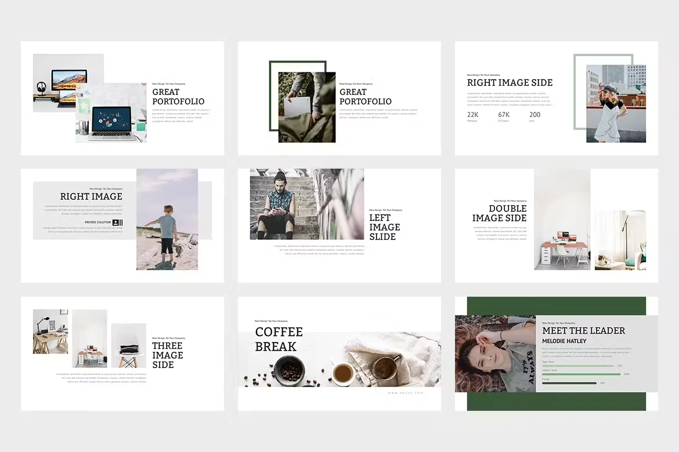Click the Design 80% progress bar

click(x=569, y=383)
